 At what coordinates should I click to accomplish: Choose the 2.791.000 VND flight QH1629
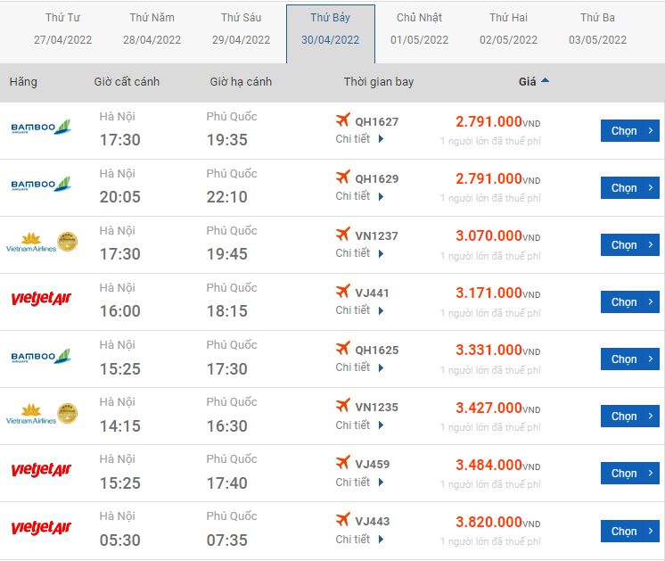tap(630, 187)
